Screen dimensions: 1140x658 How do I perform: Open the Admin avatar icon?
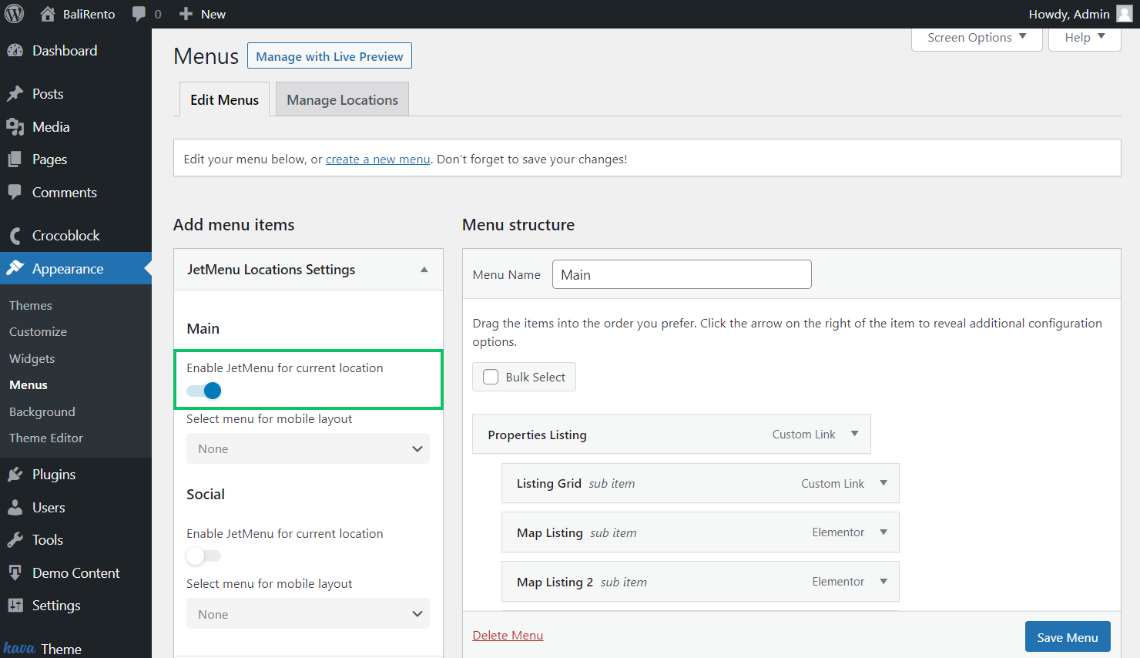tap(1125, 14)
